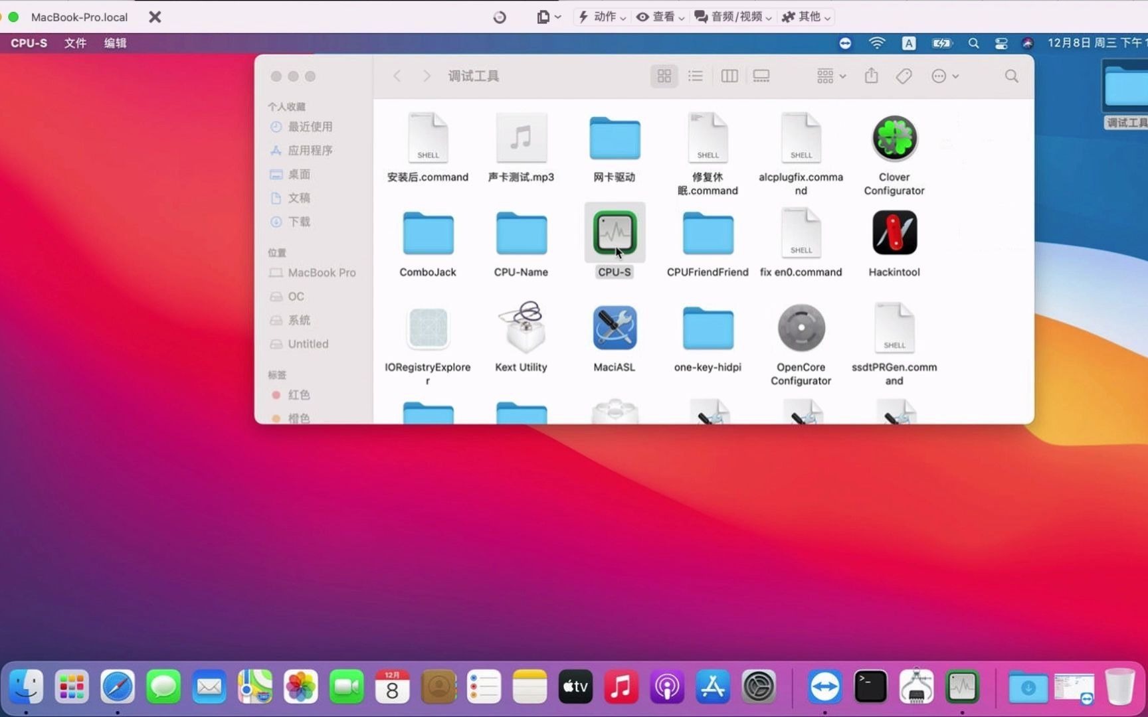Open Control Center in menu bar
This screenshot has height=717, width=1148.
[1001, 43]
